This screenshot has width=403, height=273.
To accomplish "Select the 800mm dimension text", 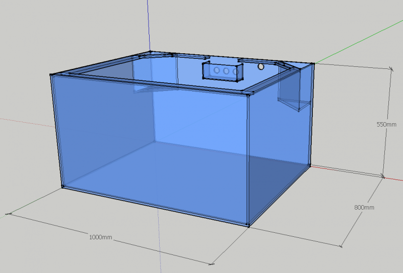I will pyautogui.click(x=364, y=207).
